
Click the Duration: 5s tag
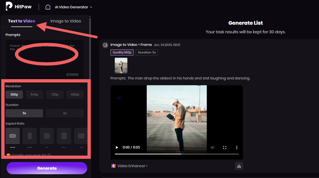click(147, 53)
